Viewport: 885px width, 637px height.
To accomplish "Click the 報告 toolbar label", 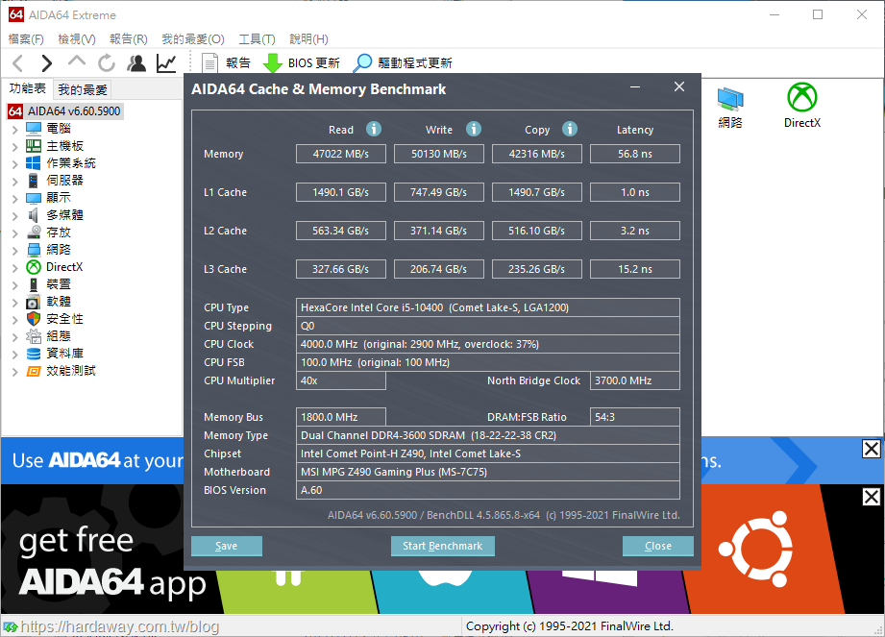I will tap(237, 63).
